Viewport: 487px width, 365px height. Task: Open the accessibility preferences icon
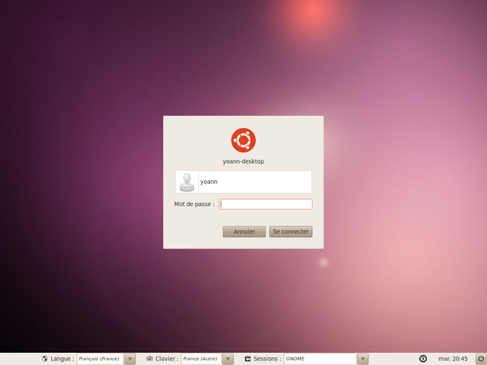(423, 359)
